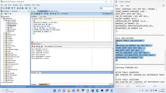The image size is (166, 93).
Task: Select the Logging Page tab
Action: click(x=43, y=84)
